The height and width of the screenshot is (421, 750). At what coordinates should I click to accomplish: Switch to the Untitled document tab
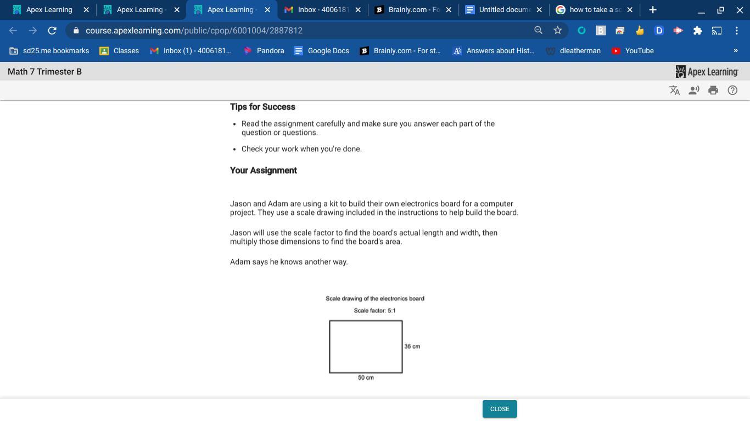coord(505,10)
